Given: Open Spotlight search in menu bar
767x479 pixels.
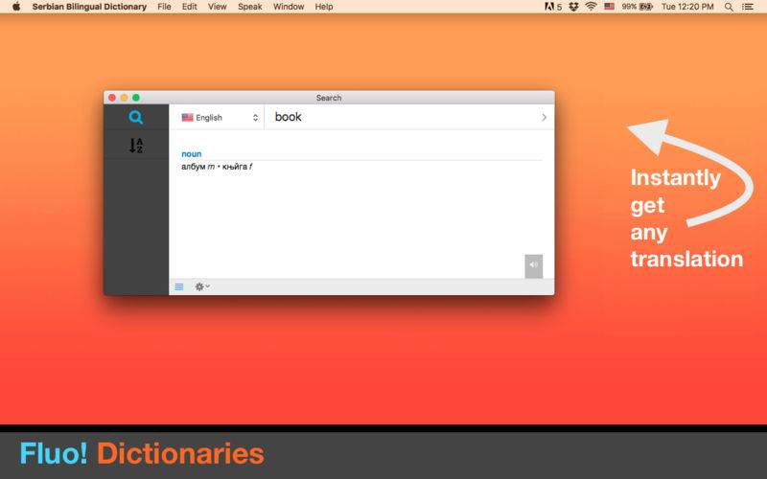Looking at the screenshot, I should click(729, 7).
